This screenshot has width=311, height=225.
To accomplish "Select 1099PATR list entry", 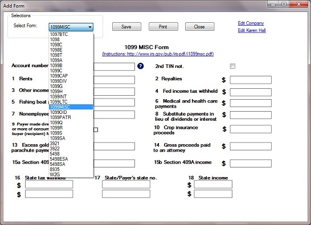I will click(x=71, y=117).
